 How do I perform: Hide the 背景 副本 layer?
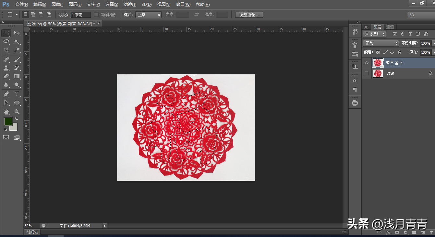click(x=367, y=63)
